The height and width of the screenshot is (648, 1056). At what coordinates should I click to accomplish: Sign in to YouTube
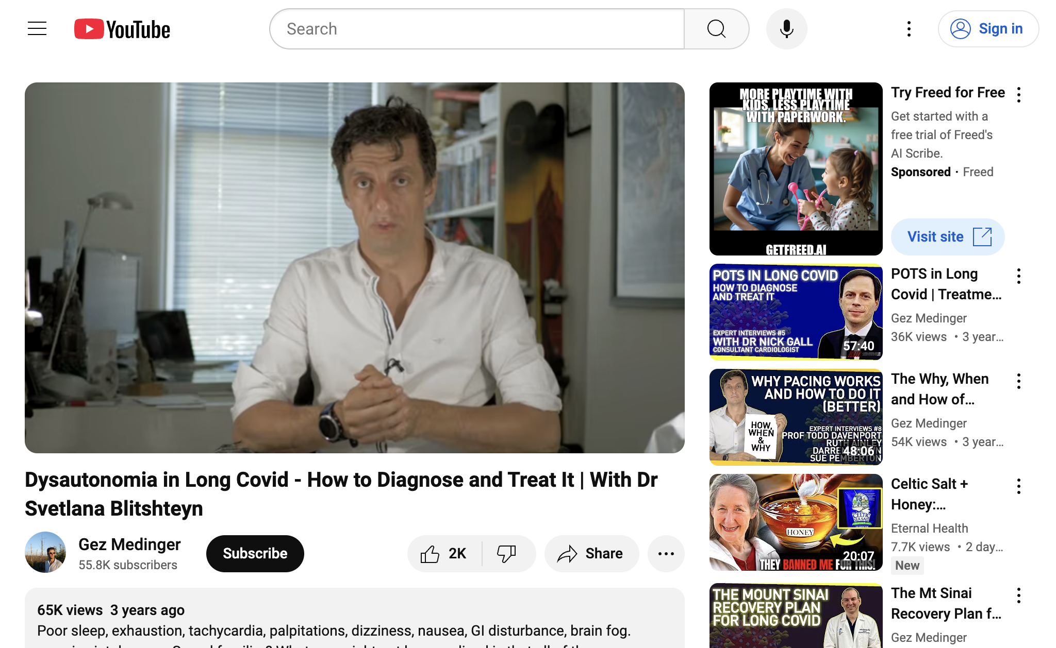tap(988, 29)
